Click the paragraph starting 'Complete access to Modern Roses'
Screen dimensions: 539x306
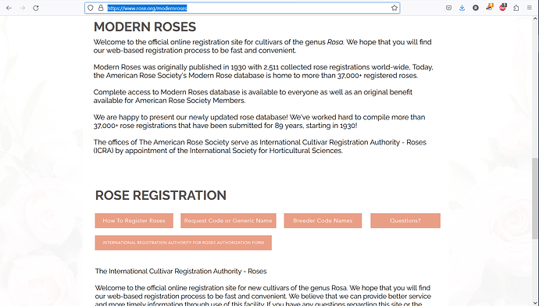pos(253,96)
